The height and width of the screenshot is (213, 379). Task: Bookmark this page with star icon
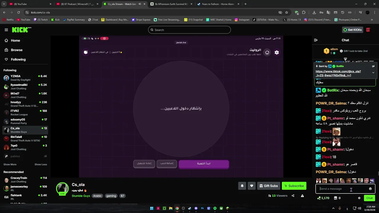(287, 12)
